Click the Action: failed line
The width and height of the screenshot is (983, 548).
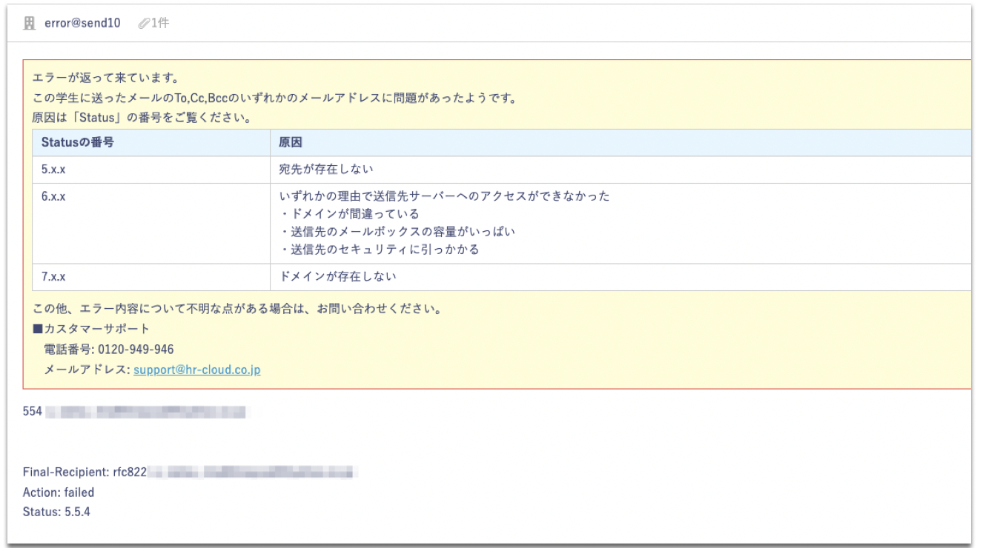[59, 492]
